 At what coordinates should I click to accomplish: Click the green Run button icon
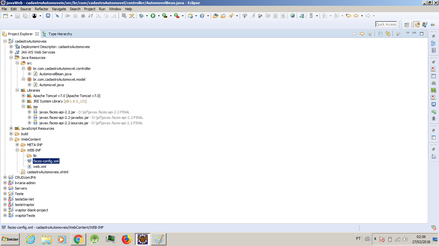153,16
